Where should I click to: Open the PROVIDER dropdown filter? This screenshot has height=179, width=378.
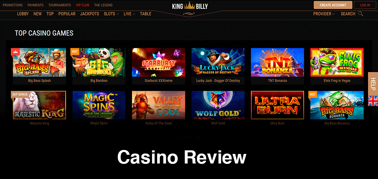324,14
